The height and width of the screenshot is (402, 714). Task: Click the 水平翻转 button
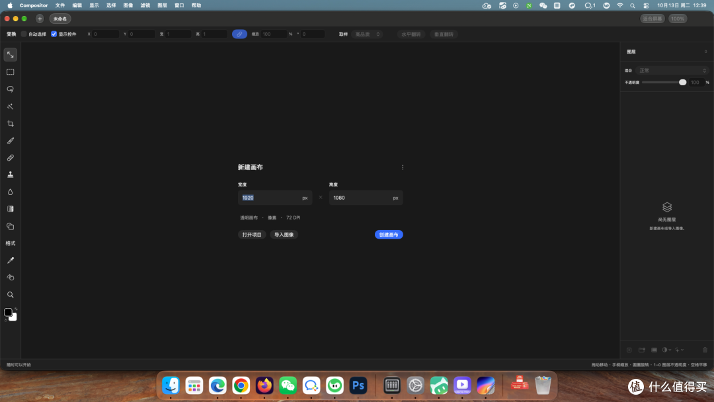coord(411,34)
